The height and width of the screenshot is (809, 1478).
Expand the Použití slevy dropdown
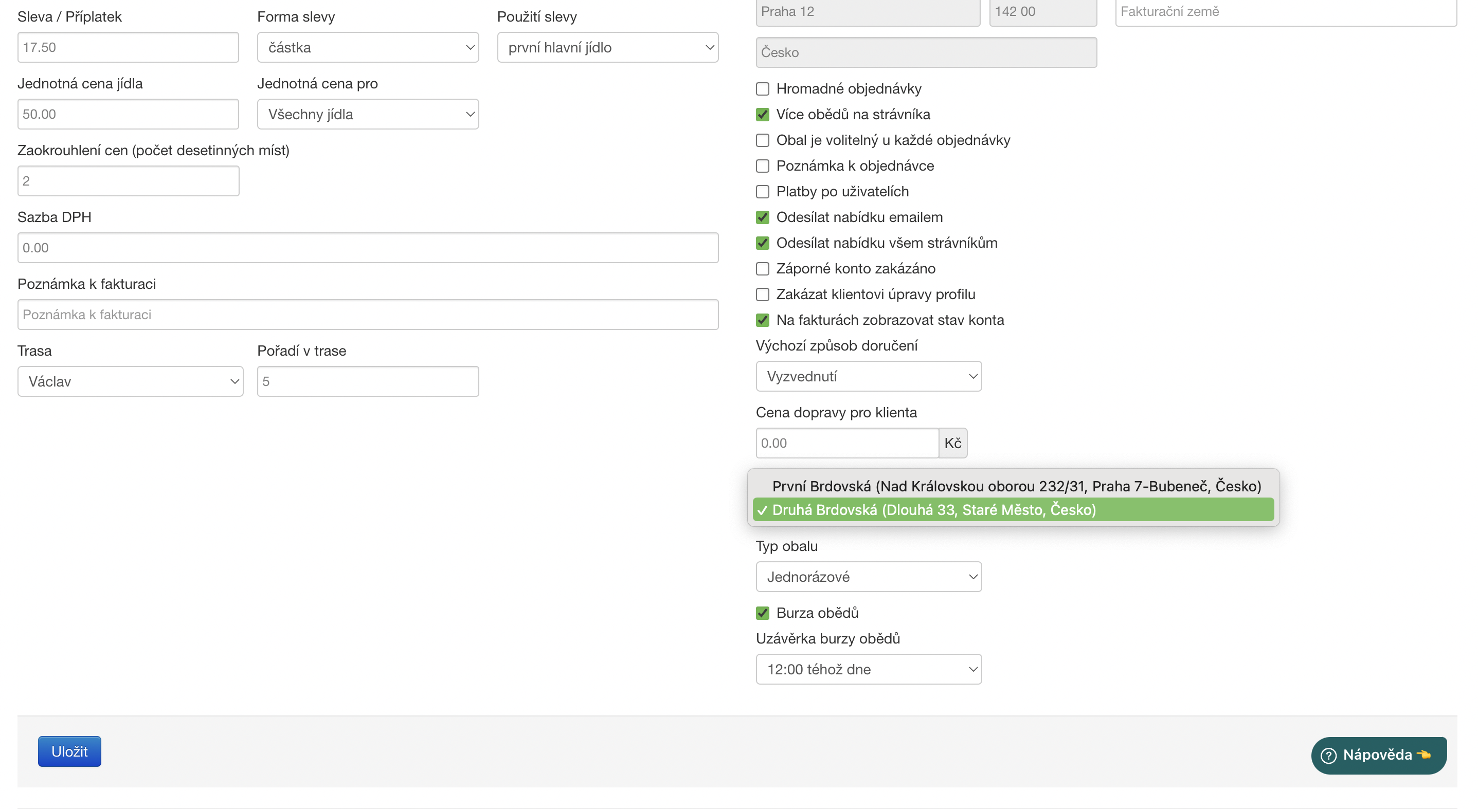click(x=608, y=48)
